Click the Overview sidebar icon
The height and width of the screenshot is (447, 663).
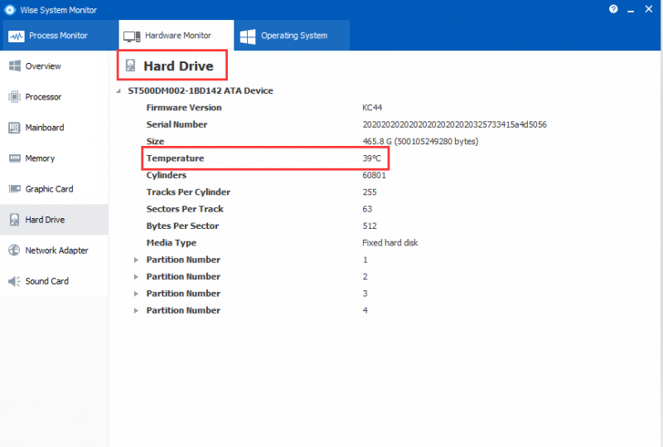pos(15,66)
